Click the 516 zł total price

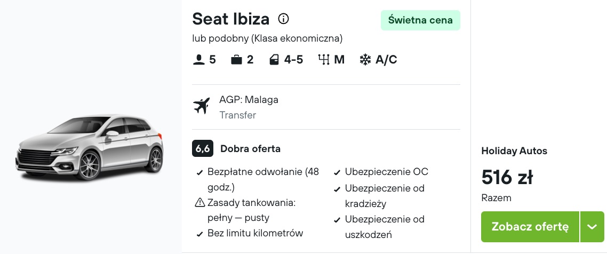[x=507, y=177]
